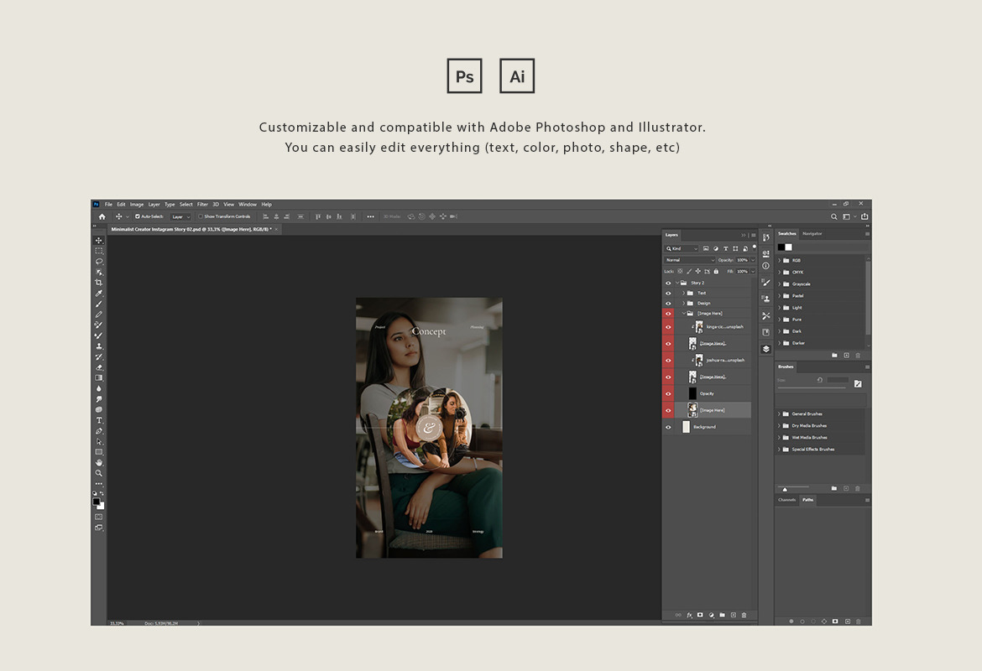Image resolution: width=982 pixels, height=671 pixels.
Task: Add a layer mask in Layers panel
Action: click(x=700, y=616)
